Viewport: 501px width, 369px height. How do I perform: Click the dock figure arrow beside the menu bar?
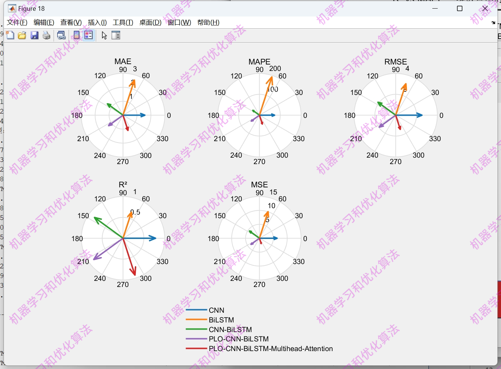tap(493, 23)
